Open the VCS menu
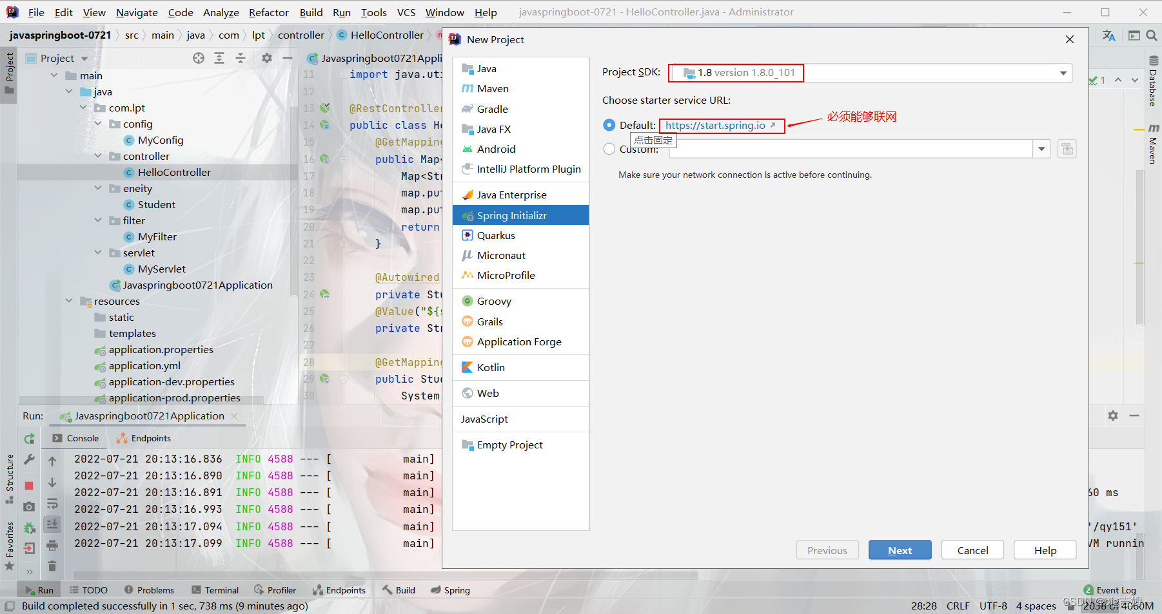The height and width of the screenshot is (614, 1162). [406, 12]
